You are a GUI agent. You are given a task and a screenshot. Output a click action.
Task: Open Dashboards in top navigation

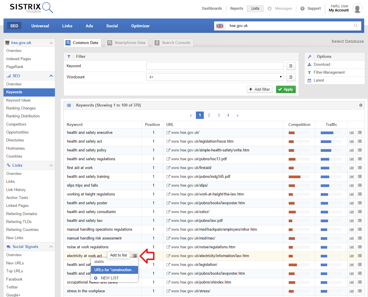point(212,9)
